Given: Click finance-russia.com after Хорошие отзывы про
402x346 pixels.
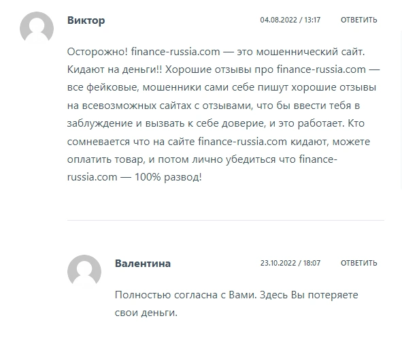Looking at the screenshot, I should pyautogui.click(x=321, y=69).
